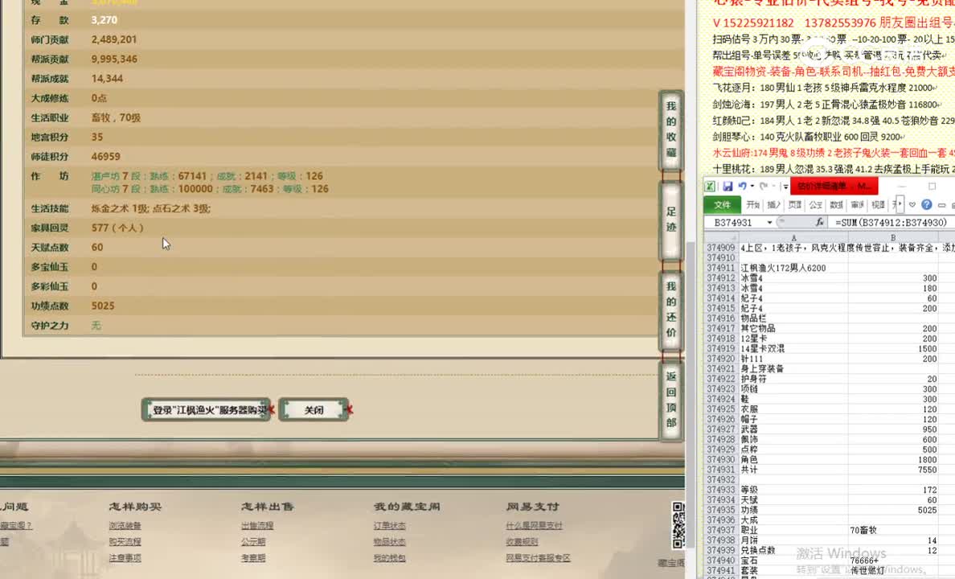Click the Save icon in Excel's Quick Access Toolbar
This screenshot has height=579, width=955.
click(728, 186)
